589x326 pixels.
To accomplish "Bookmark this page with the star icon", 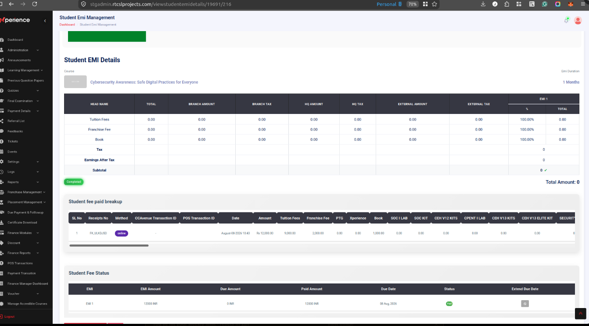I will [x=435, y=4].
